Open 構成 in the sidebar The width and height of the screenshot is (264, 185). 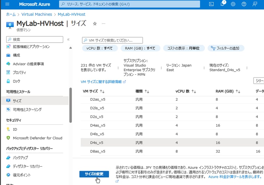[16, 55]
